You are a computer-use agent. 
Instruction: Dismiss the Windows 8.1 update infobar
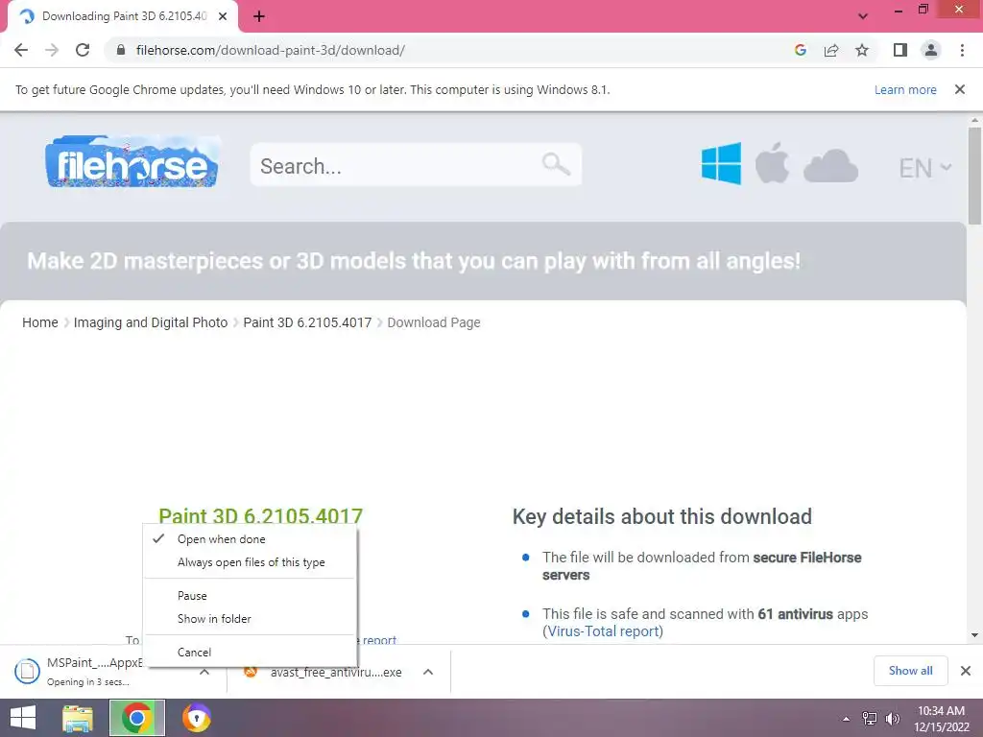tap(959, 89)
